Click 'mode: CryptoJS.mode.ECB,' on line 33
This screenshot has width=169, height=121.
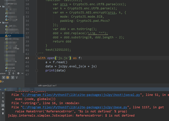[x=82, y=16]
